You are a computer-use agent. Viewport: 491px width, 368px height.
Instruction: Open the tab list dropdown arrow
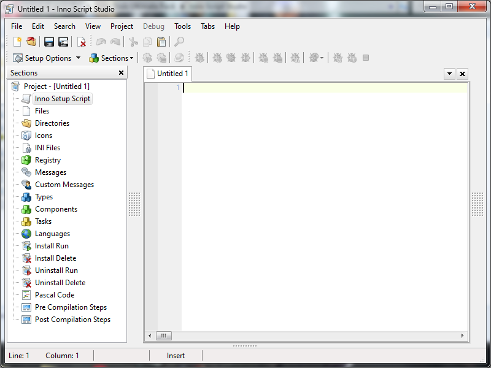[x=449, y=74]
